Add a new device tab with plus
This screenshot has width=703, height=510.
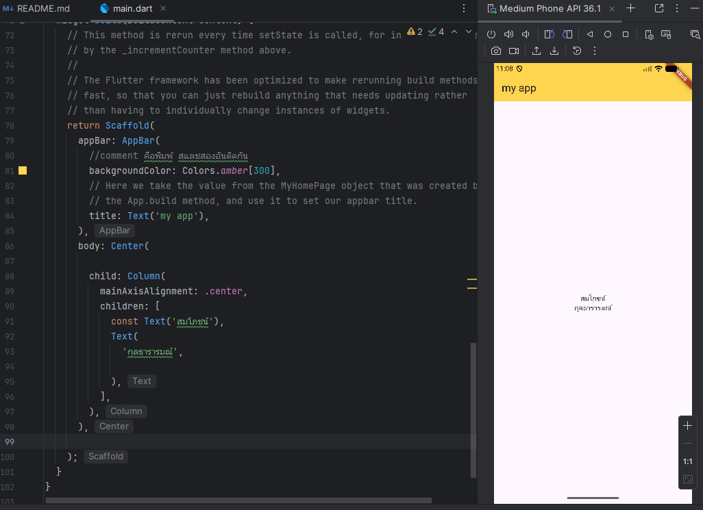(631, 8)
